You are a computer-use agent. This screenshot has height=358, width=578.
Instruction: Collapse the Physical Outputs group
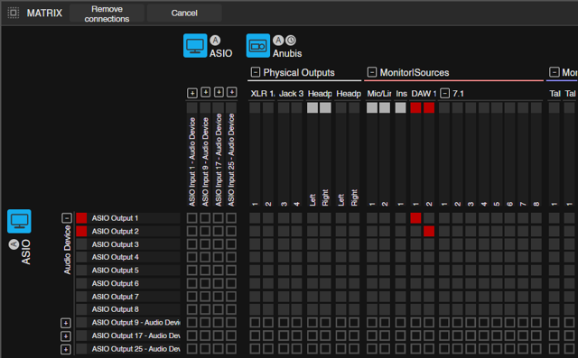coord(256,72)
